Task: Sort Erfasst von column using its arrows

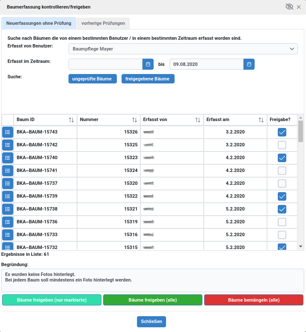Action: (x=198, y=120)
